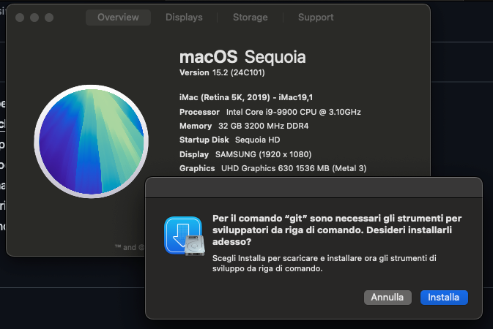
Task: Click the SAMSUNG (1920 x 1080) display value
Action: click(263, 154)
